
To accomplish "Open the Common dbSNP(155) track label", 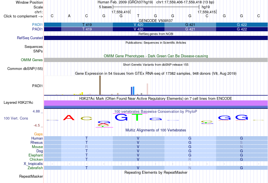I will click(x=25, y=69).
